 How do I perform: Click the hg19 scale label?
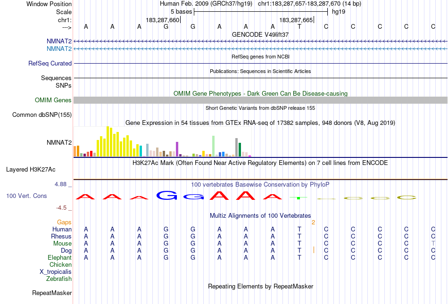339,12
